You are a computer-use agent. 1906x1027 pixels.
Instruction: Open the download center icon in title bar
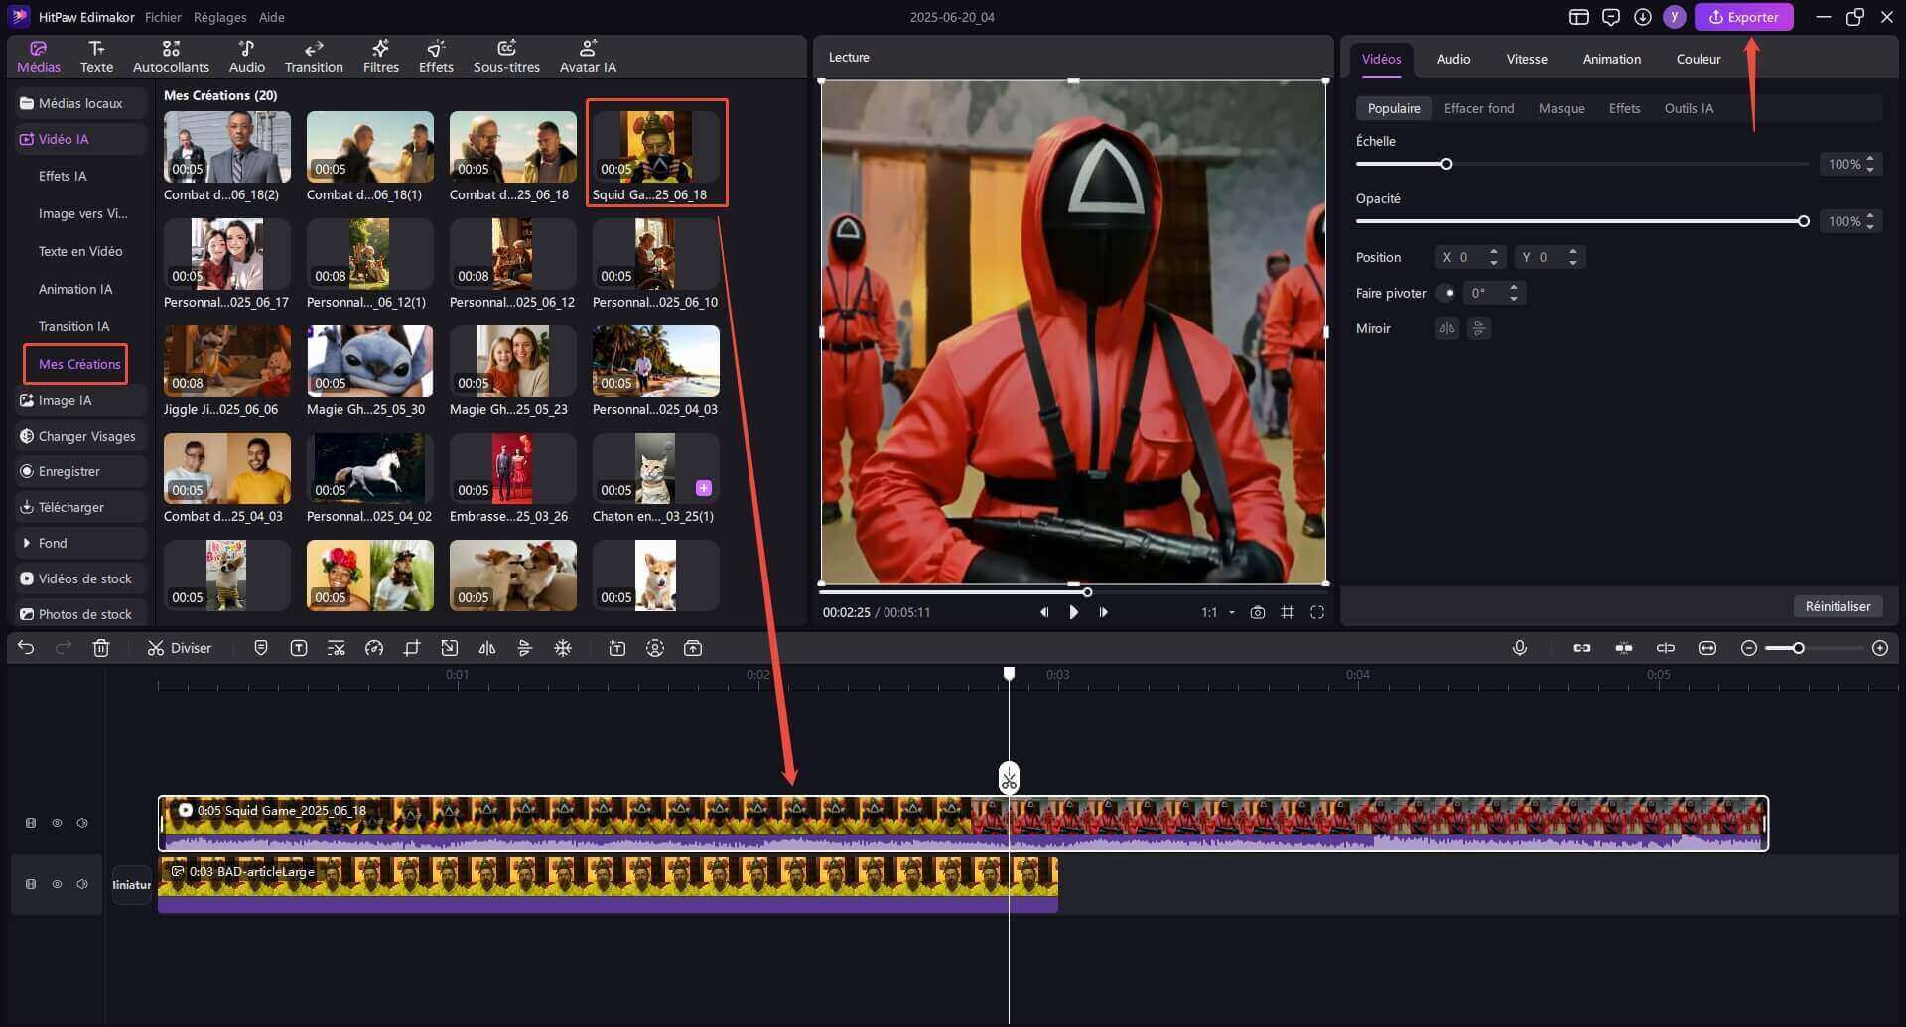pos(1643,17)
